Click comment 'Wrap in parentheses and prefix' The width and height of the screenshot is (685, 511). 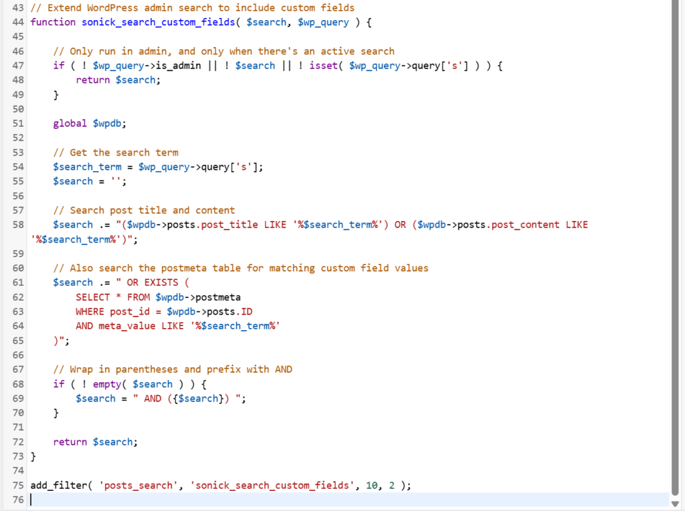[146, 369]
